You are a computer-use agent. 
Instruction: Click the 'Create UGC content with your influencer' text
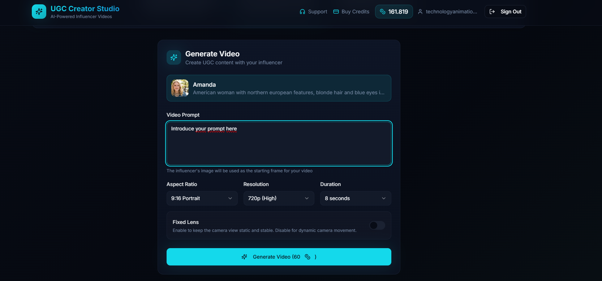234,62
